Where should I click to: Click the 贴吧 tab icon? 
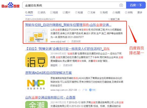coord(101,12)
